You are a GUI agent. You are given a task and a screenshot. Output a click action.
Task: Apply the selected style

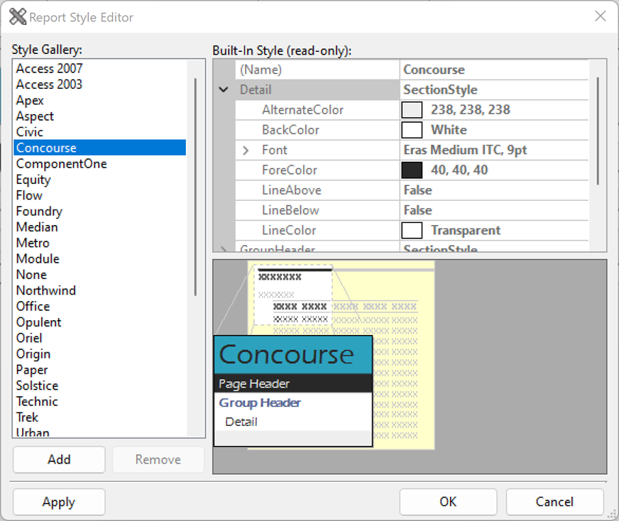click(59, 502)
